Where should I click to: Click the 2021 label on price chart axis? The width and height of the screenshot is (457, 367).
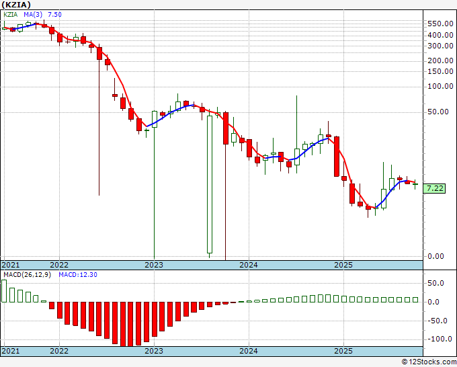point(11,265)
